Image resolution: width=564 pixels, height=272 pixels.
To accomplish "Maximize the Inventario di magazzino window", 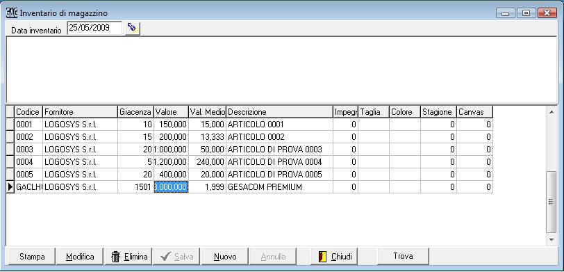I will coord(526,13).
